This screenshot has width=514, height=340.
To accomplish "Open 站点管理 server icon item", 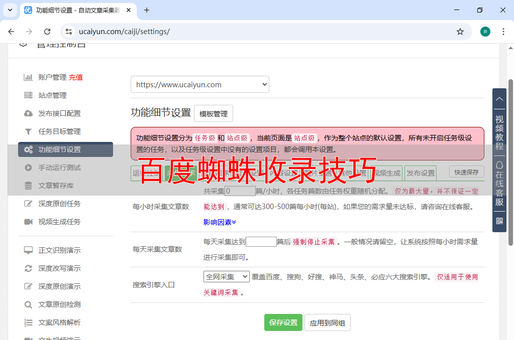I will tap(28, 95).
